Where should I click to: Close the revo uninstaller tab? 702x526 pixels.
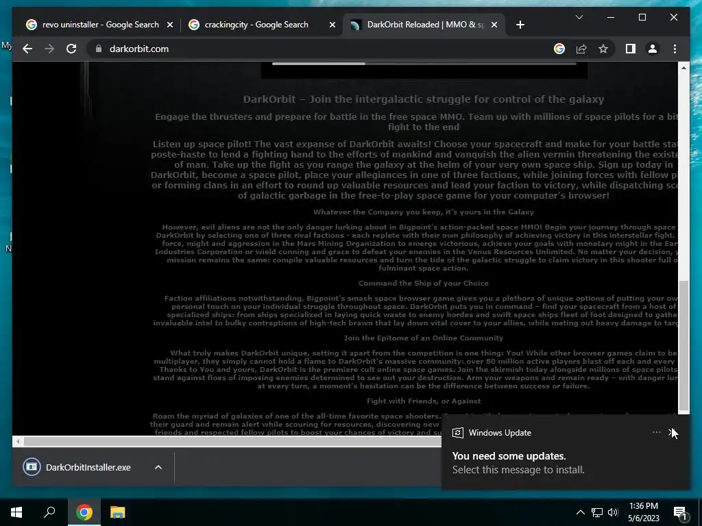(x=170, y=25)
